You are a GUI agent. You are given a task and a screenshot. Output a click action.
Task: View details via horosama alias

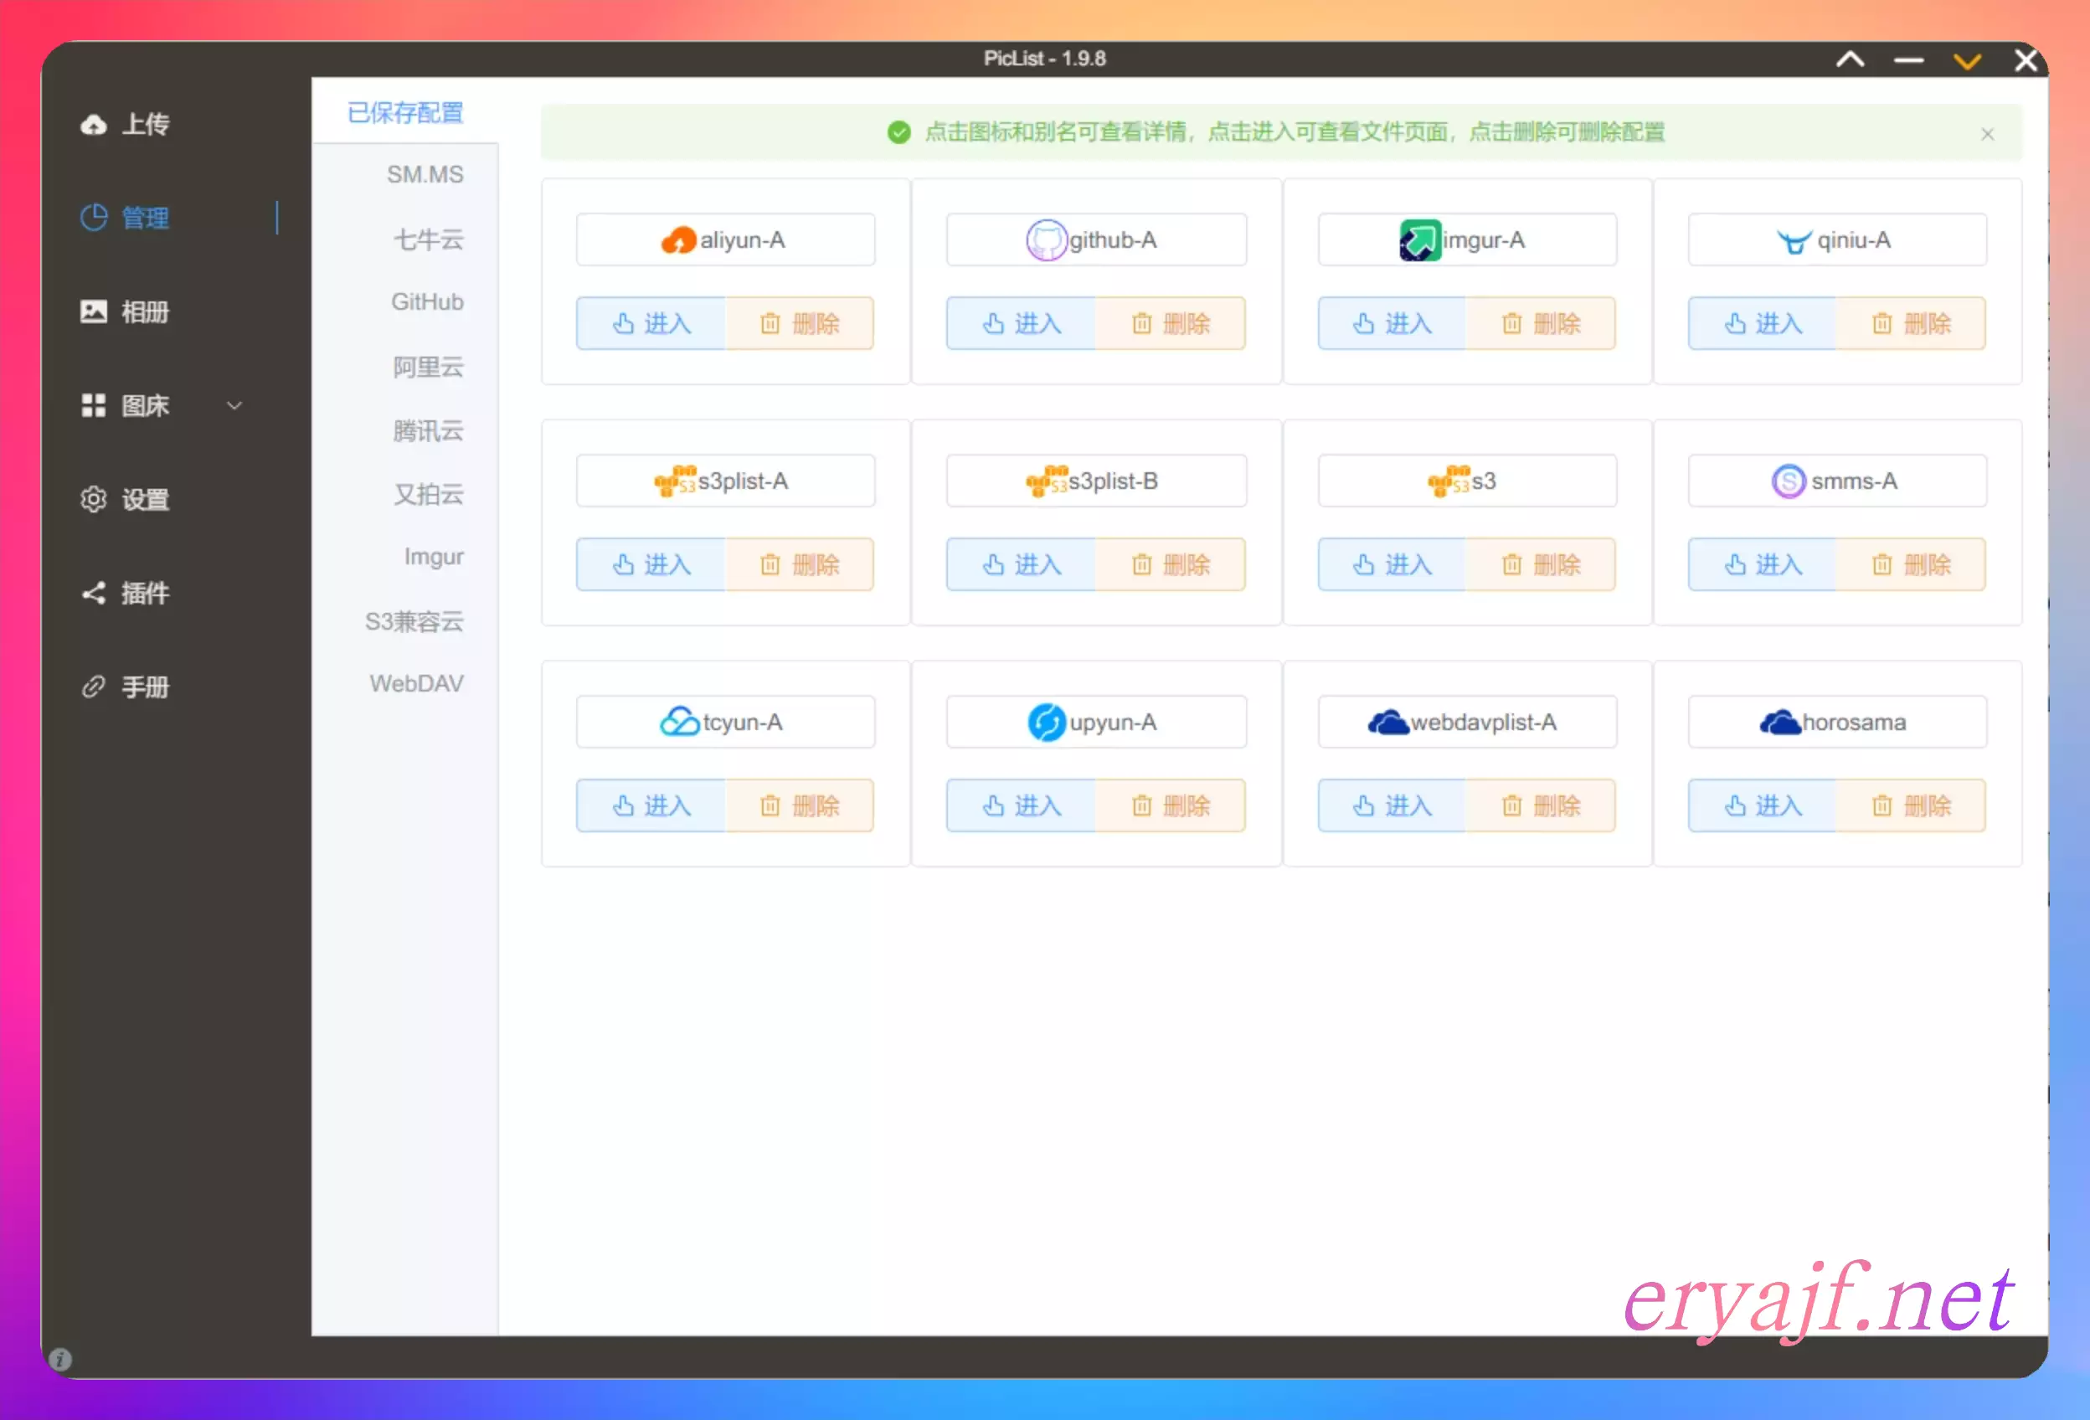click(x=1854, y=723)
